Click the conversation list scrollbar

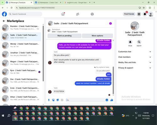point(43,53)
